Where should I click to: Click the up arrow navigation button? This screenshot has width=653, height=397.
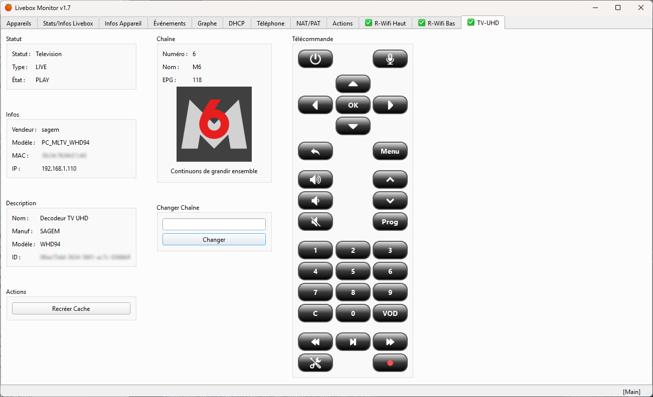(x=353, y=84)
